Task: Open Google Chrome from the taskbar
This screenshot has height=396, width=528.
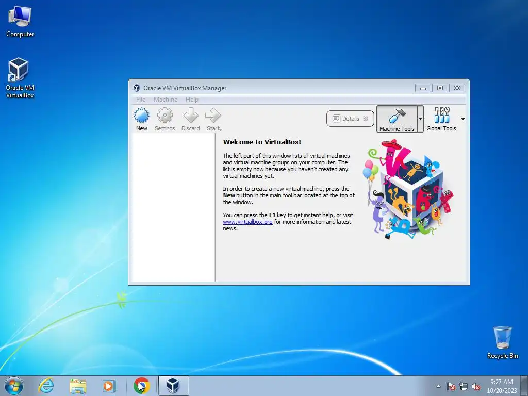Action: pyautogui.click(x=141, y=386)
